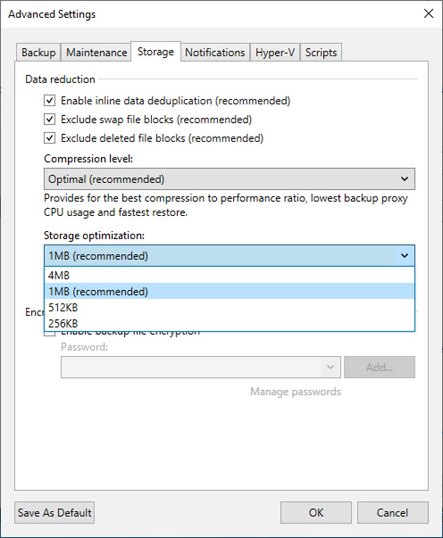Click the Save As Default button
Screen dimensions: 443x538
(x=54, y=512)
